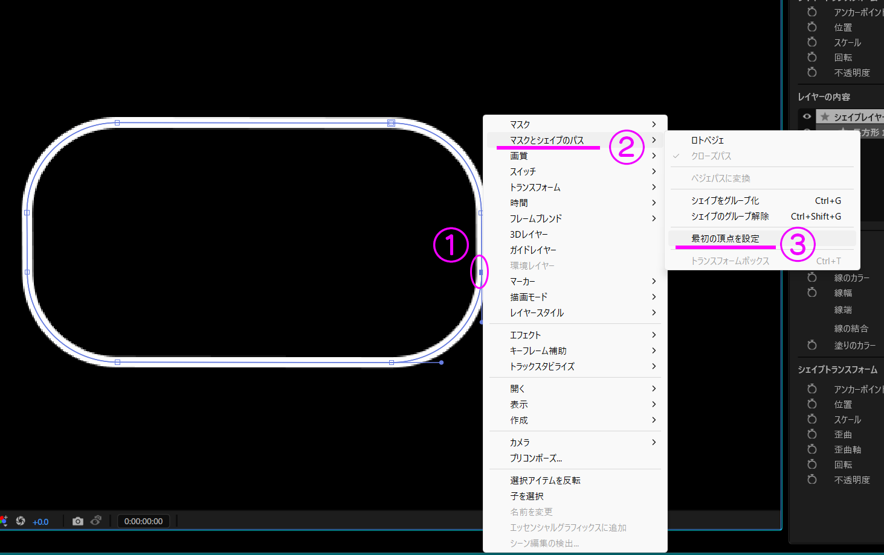Toggle the stopwatch next to 歪曲
The height and width of the screenshot is (555, 884).
[812, 434]
